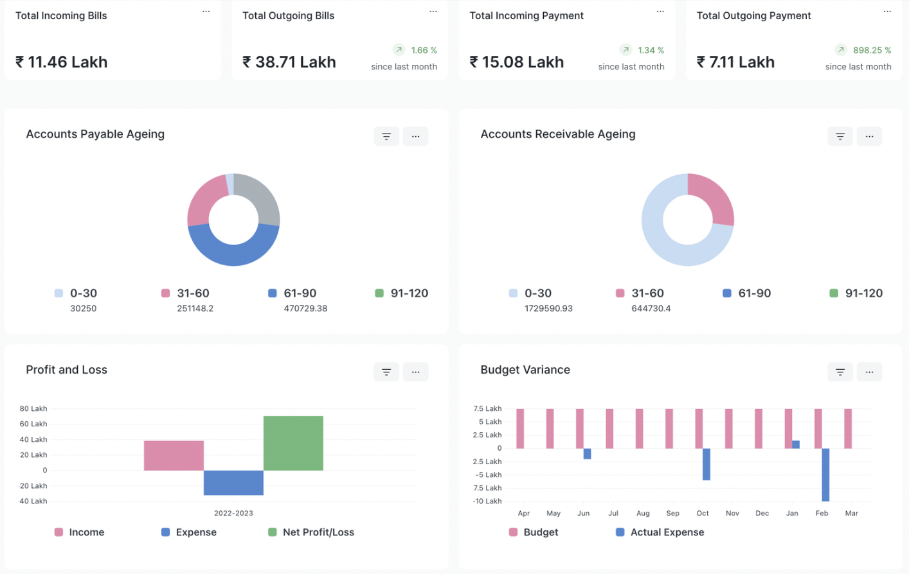Viewport: 909px width, 574px height.
Task: Toggle Expense series in Profit and Loss legend
Action: [189, 532]
